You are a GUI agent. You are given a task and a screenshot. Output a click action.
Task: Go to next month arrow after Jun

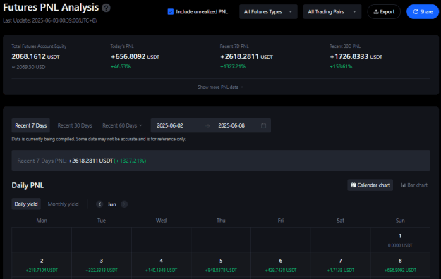coord(124,204)
